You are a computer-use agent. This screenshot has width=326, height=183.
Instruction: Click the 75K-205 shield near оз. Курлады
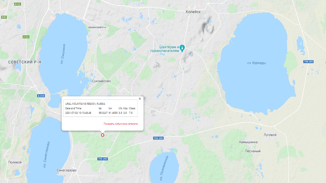(308, 62)
